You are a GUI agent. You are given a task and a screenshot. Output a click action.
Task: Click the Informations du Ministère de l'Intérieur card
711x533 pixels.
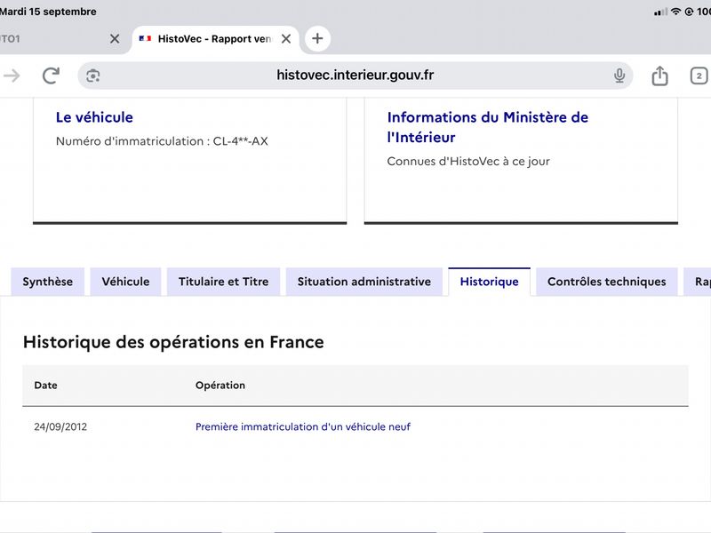coord(521,161)
